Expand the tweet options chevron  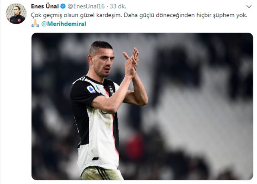[249, 6]
